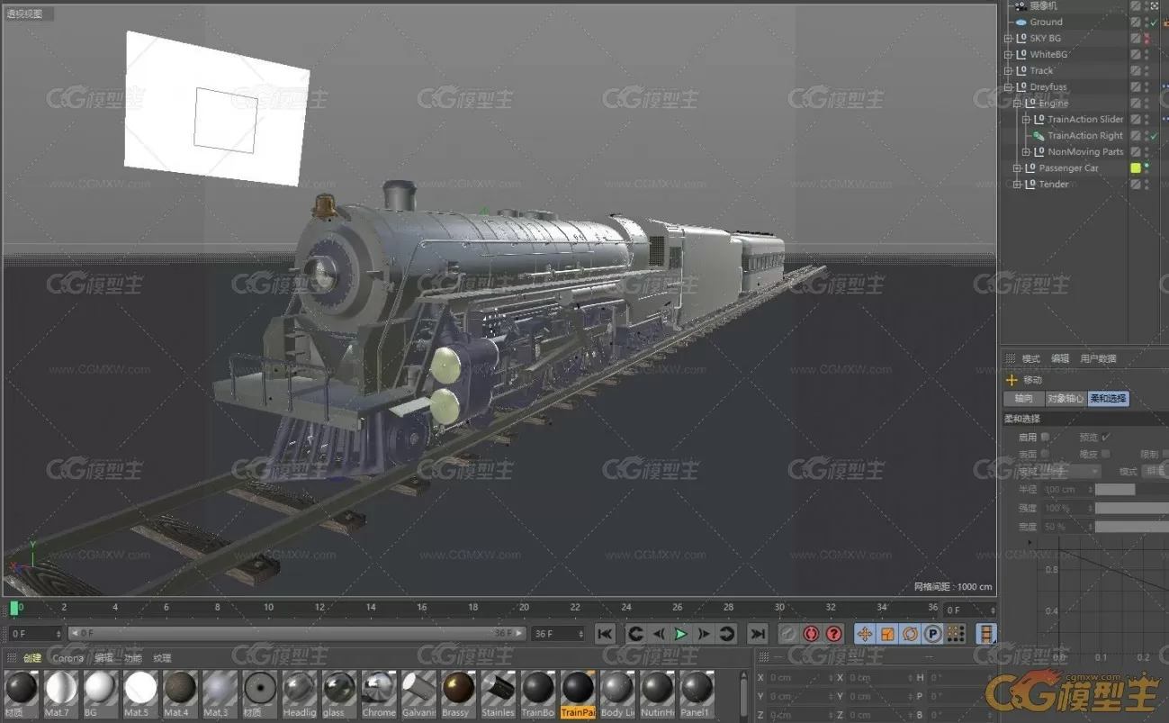Go to end of animation
The image size is (1169, 723).
click(x=758, y=634)
